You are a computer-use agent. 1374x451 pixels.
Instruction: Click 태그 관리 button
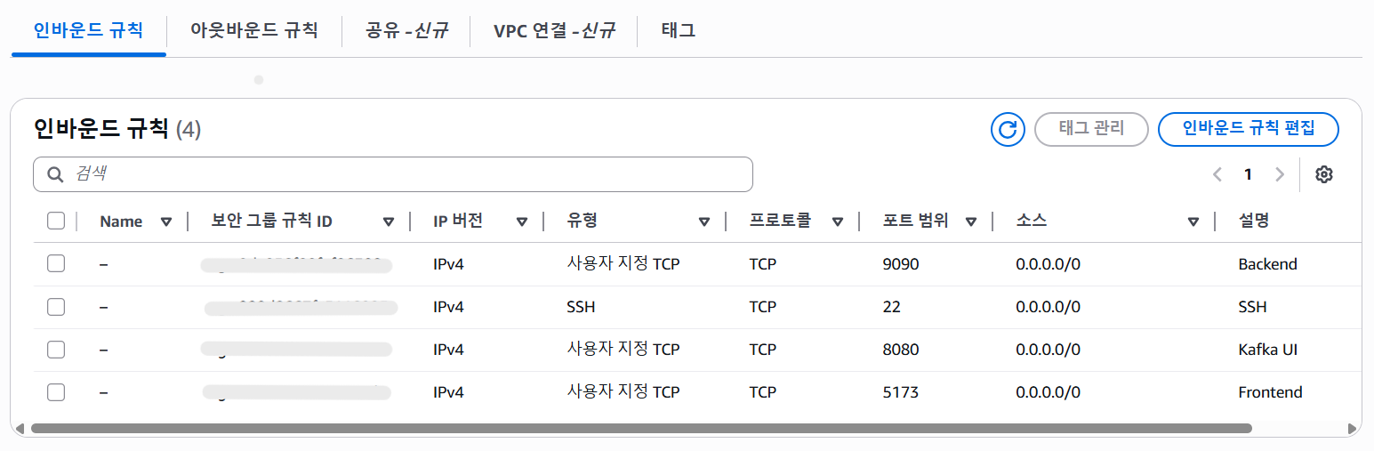[x=1091, y=129]
